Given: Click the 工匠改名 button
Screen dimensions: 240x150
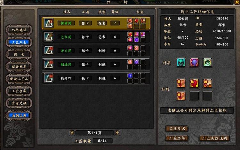Looking at the screenshot, I should tap(177, 129).
